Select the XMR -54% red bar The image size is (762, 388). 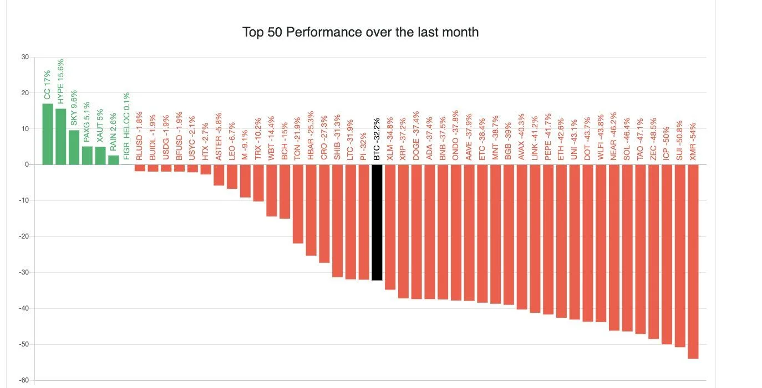(693, 261)
